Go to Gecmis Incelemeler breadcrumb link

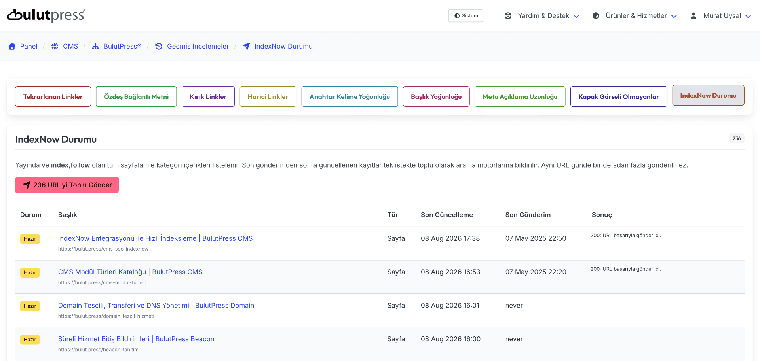[x=198, y=47]
